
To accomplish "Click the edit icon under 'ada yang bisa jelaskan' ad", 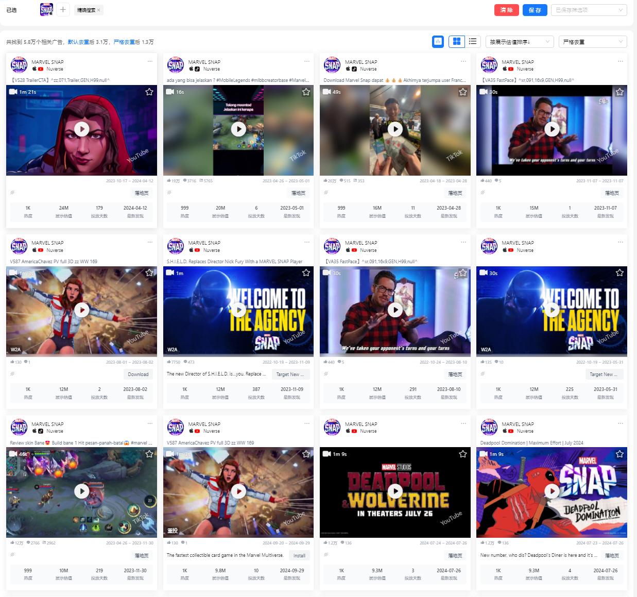I will pyautogui.click(x=169, y=193).
